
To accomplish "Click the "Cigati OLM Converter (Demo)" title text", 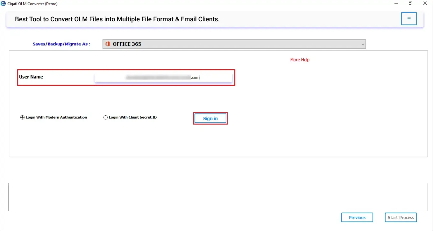I will click(32, 4).
